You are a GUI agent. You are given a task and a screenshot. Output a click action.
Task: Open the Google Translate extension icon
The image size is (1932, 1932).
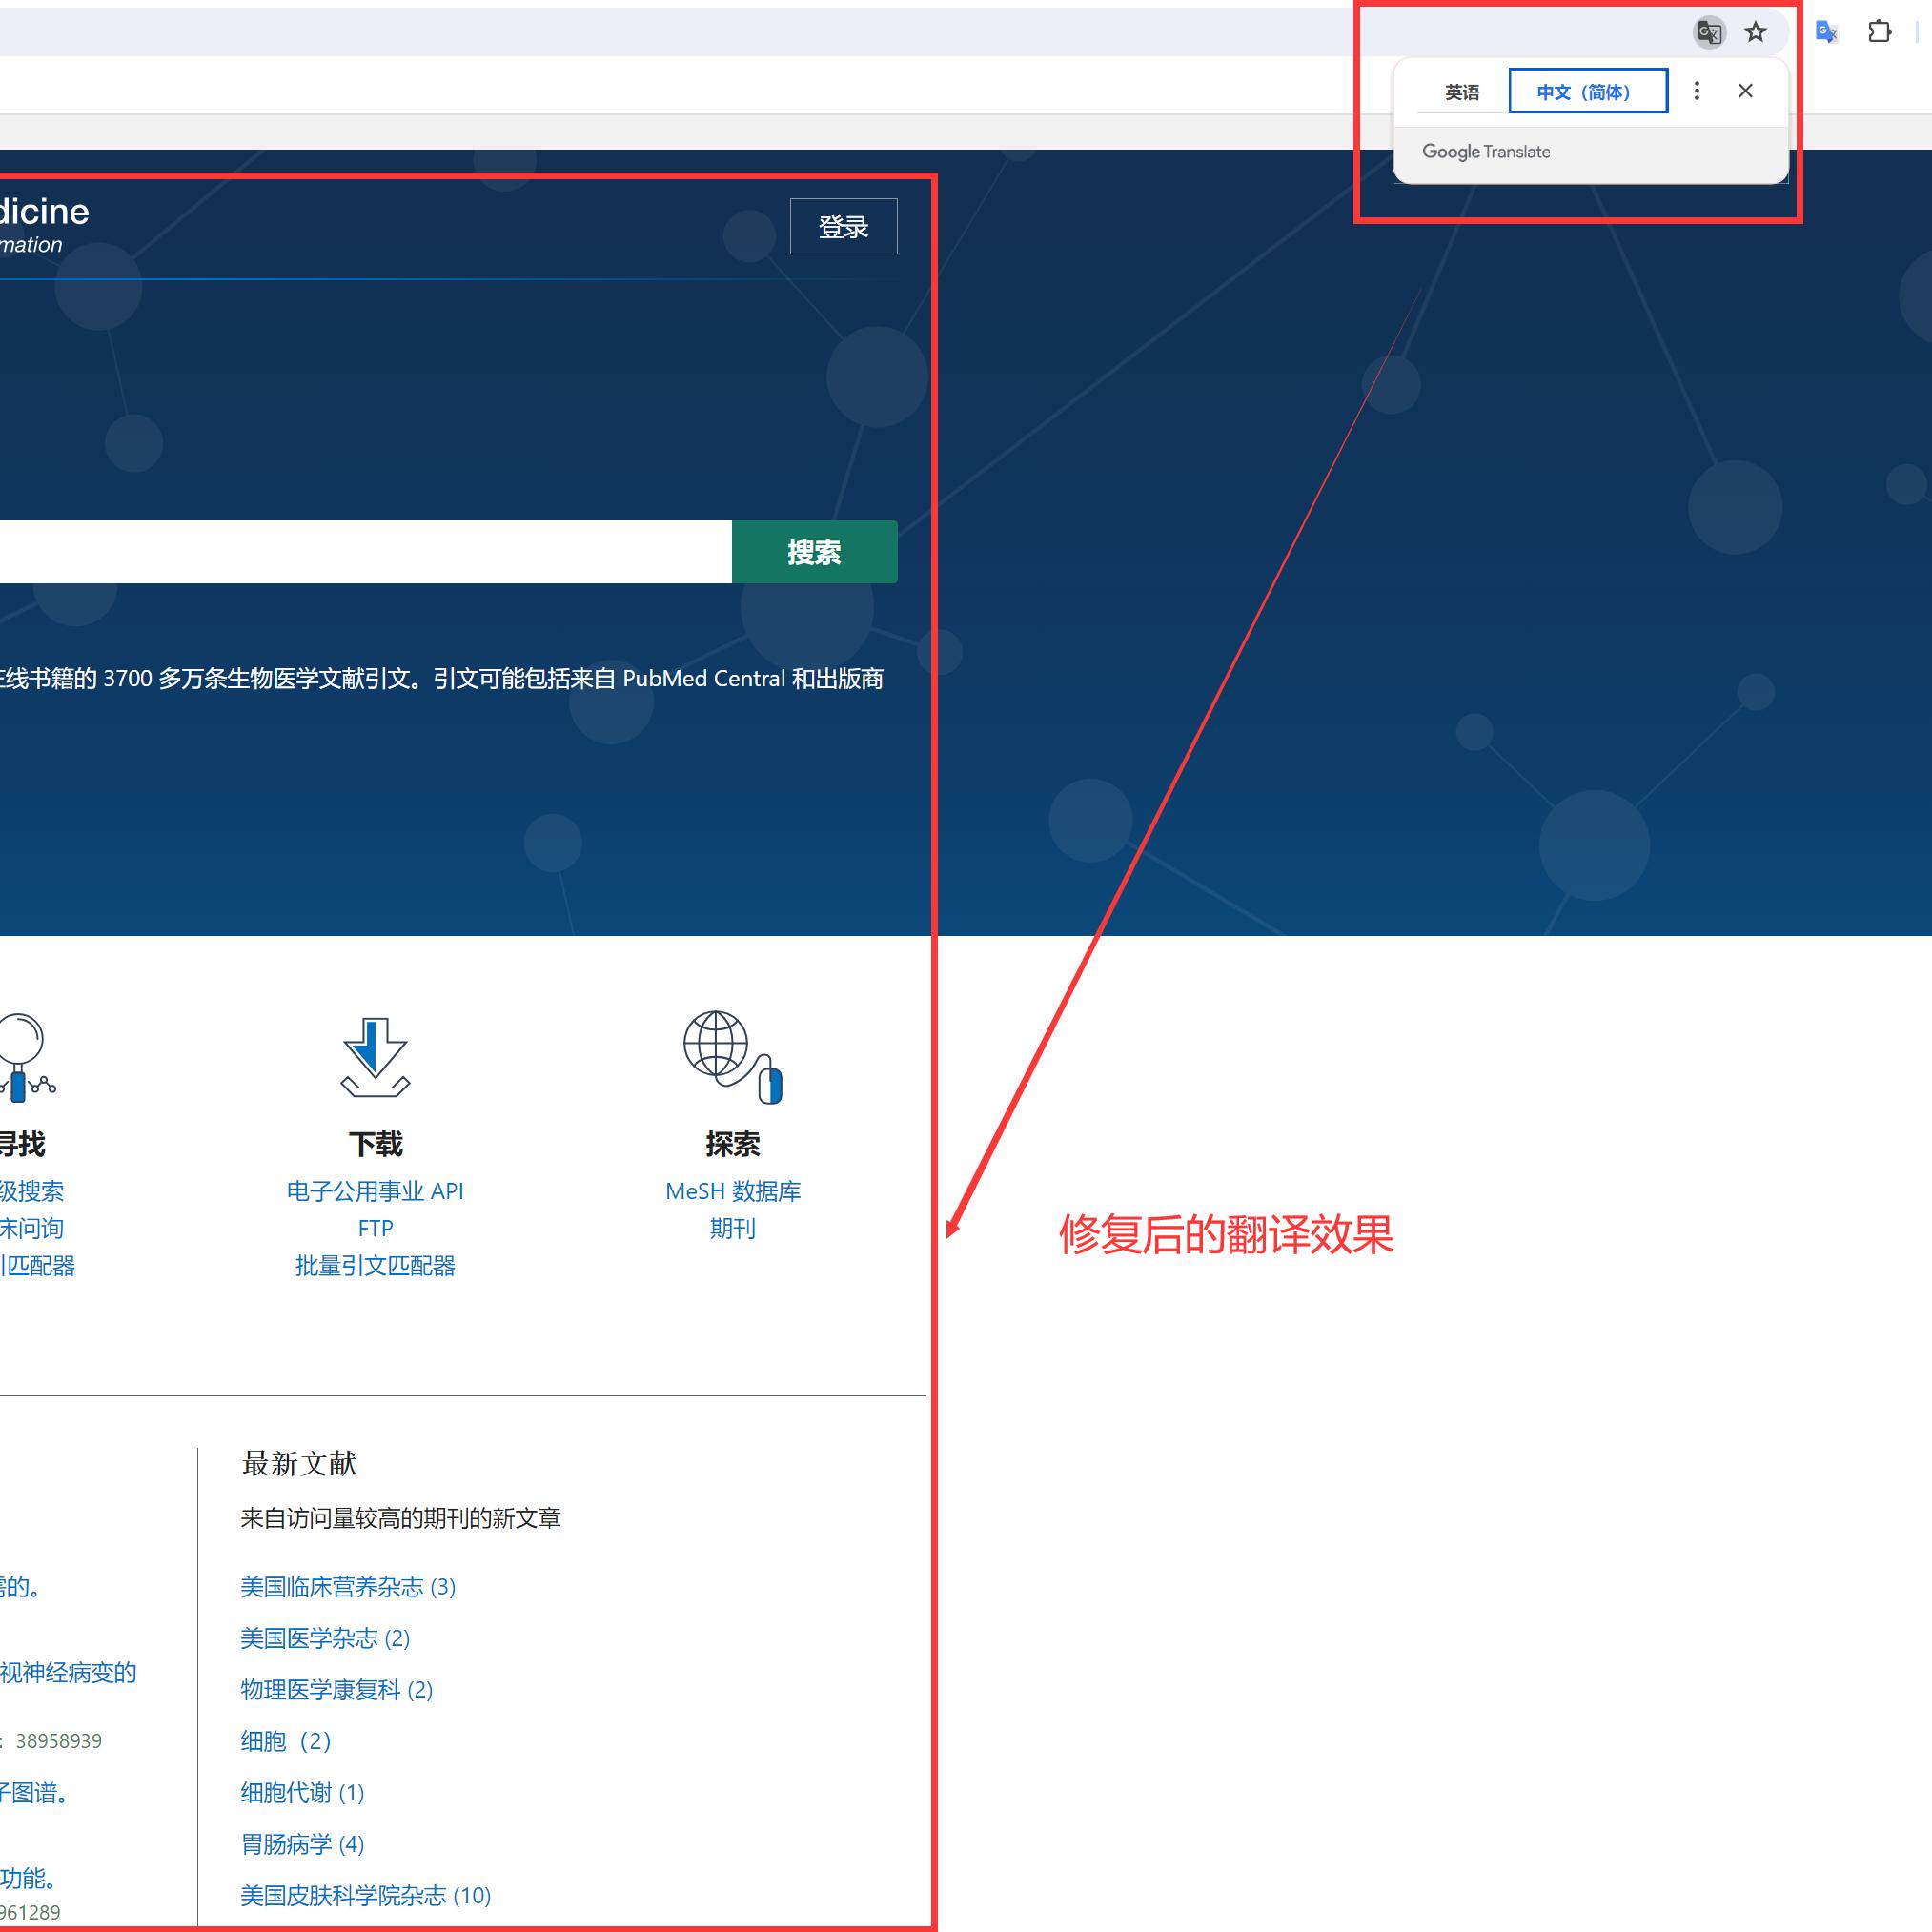coord(1826,32)
